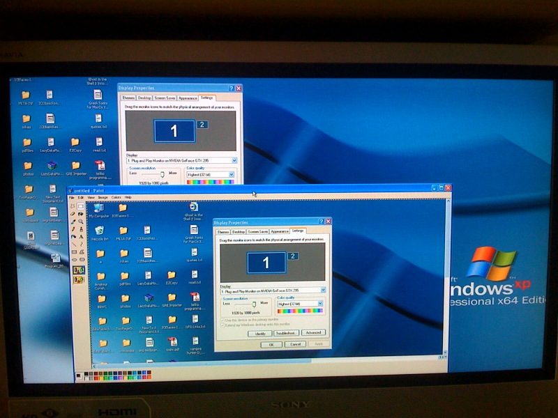Click the '?' help button on dialog behind Paint
This screenshot has width=558, height=418.
click(x=232, y=88)
